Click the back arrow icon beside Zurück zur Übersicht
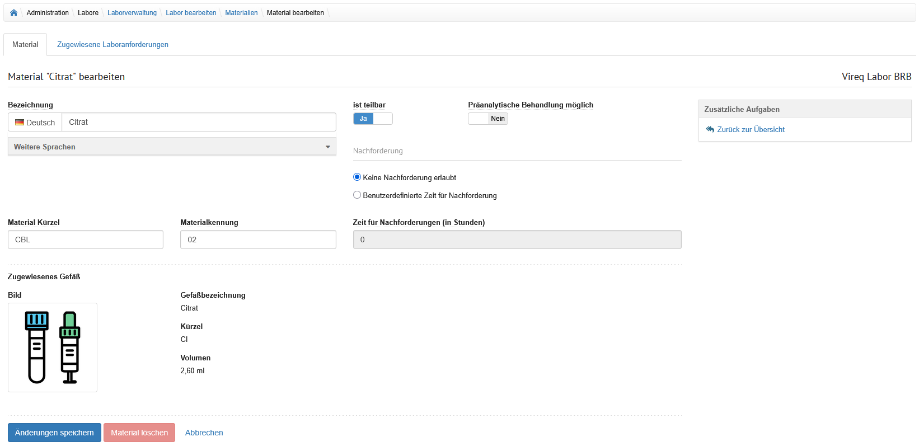This screenshot has width=919, height=446. tap(710, 129)
